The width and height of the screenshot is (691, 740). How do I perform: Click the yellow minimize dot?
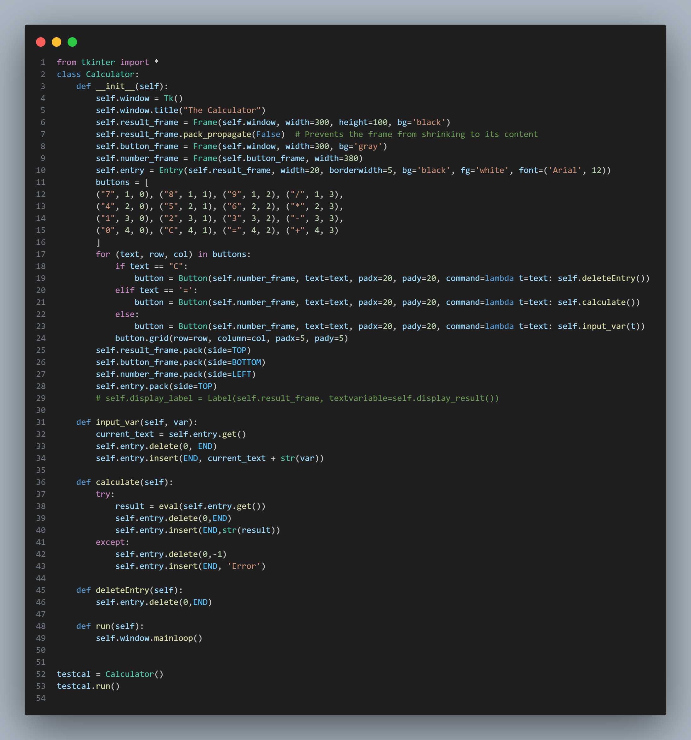tap(57, 42)
